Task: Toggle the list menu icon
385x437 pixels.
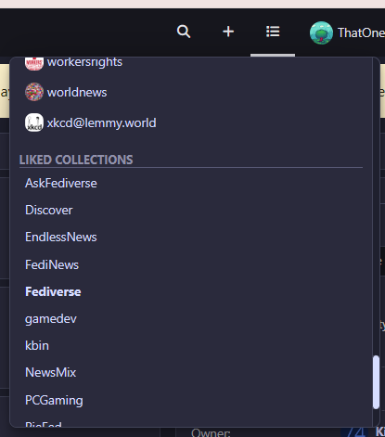Action: (x=273, y=32)
